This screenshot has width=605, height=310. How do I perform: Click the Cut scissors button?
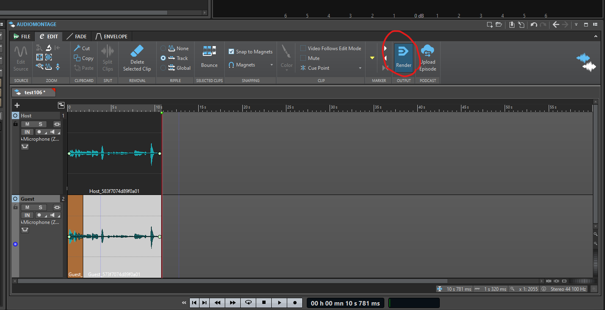(x=82, y=48)
